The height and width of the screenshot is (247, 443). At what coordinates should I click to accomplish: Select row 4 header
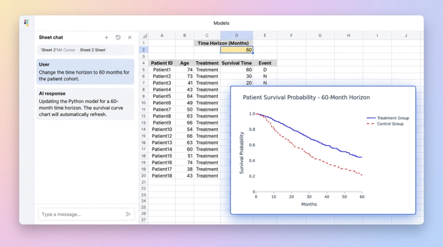(x=144, y=63)
